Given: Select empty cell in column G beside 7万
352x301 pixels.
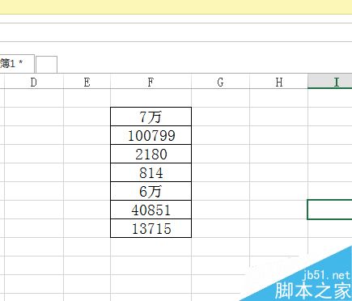Looking at the screenshot, I should tap(220, 117).
